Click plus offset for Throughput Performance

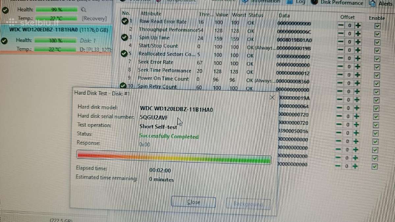357,34
